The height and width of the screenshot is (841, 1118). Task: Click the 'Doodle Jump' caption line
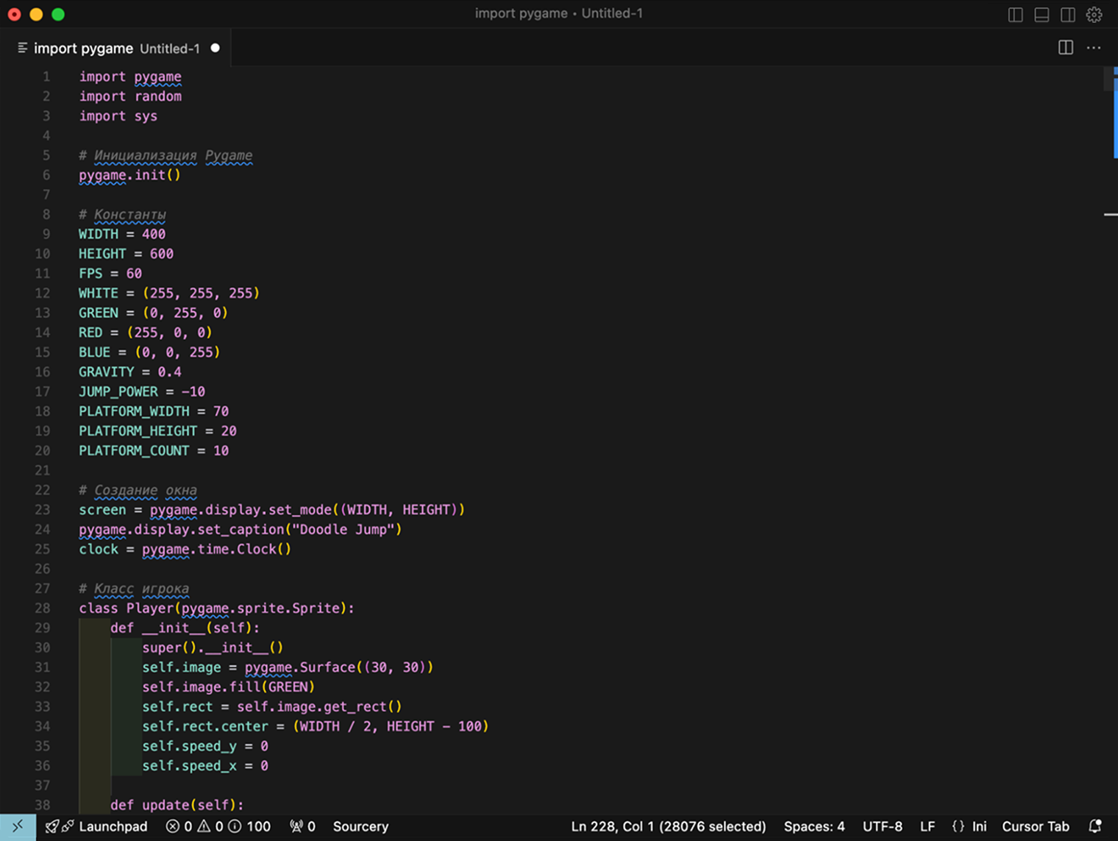[241, 529]
